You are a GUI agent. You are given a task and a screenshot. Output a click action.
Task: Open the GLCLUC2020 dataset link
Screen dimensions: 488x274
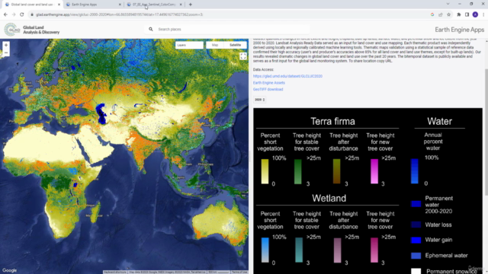[x=287, y=76]
